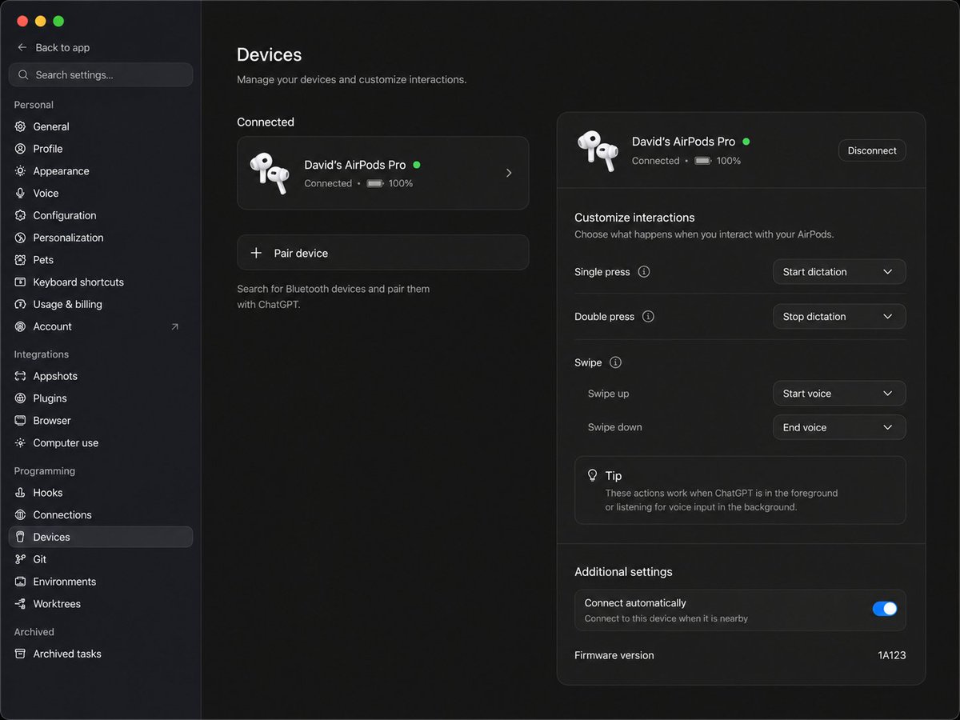
Task: Click the Usage & billing icon
Action: pos(21,304)
